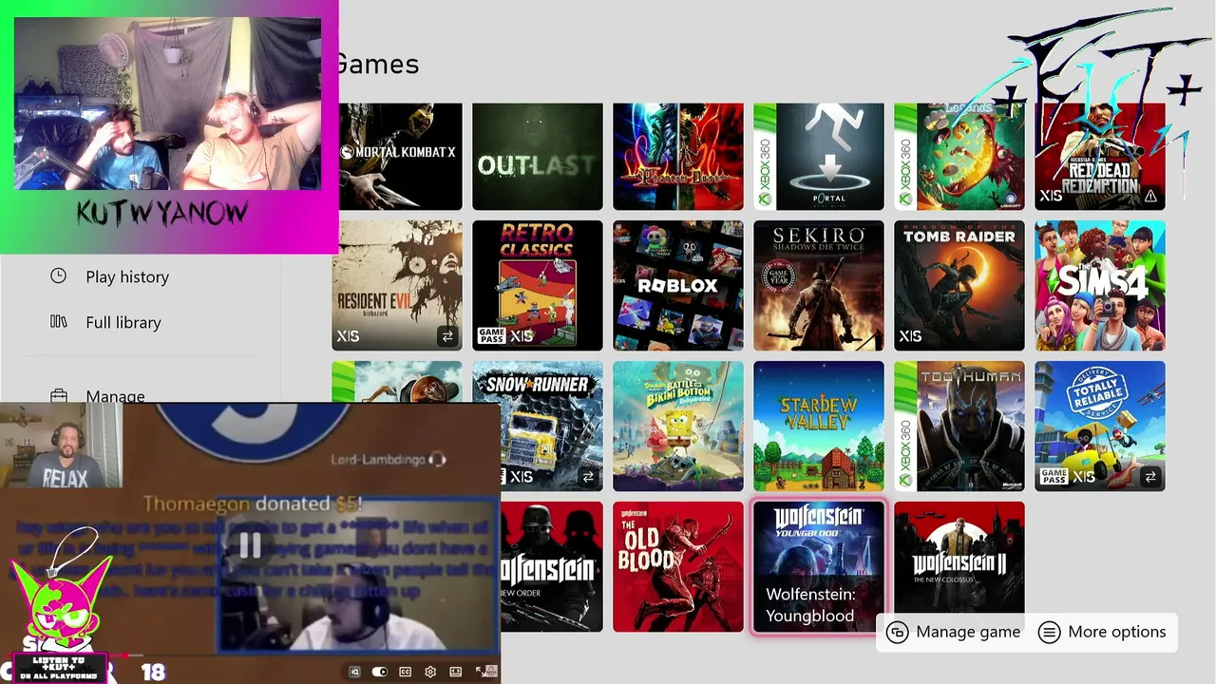Open SpongeBob Battle for Bikini Bottom tile

click(x=678, y=427)
